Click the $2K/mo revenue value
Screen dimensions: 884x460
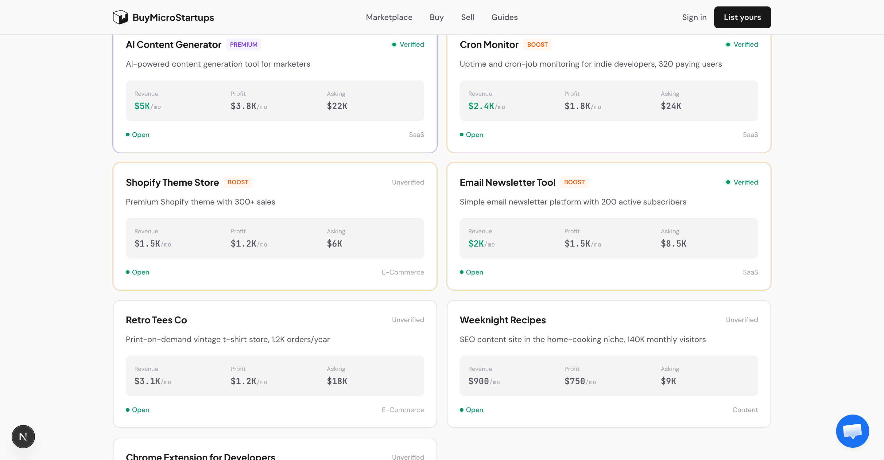click(x=482, y=244)
